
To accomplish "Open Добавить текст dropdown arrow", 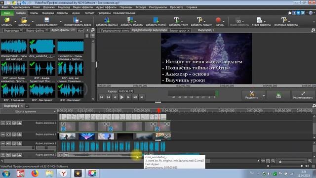I will click(x=182, y=21).
